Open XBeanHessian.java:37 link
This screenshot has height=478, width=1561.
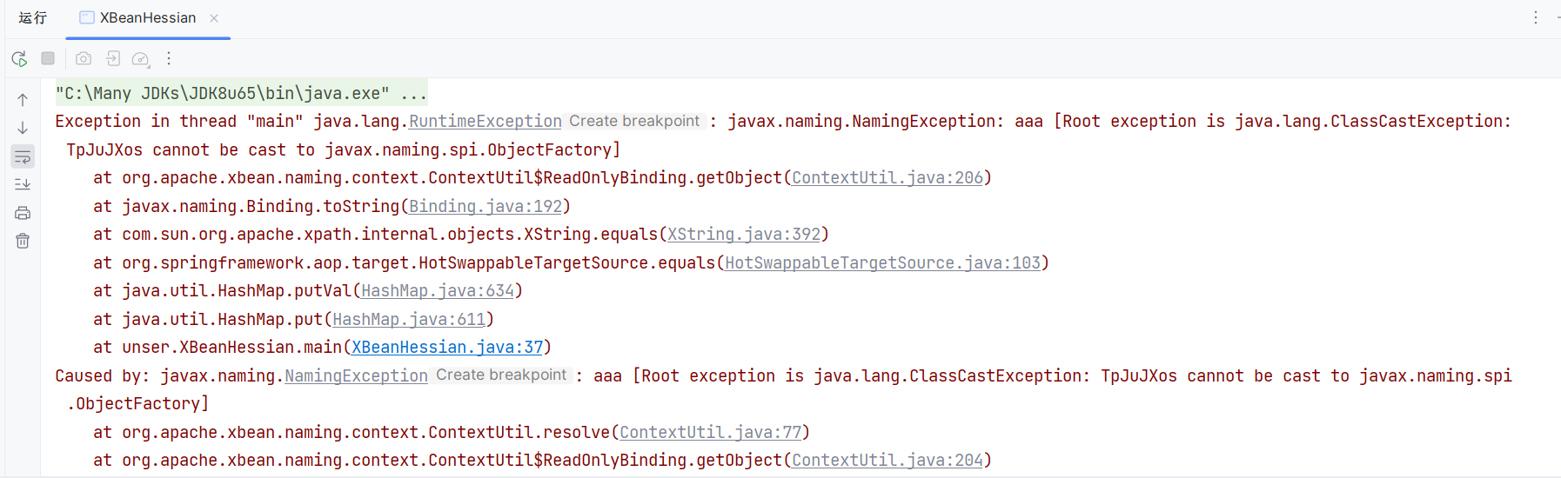point(447,347)
